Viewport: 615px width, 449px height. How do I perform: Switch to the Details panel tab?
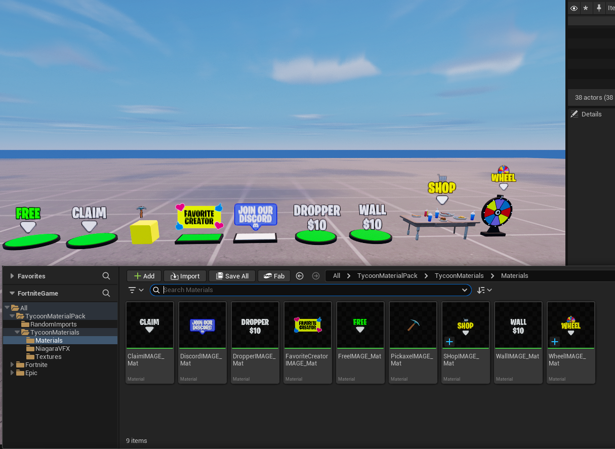point(587,114)
